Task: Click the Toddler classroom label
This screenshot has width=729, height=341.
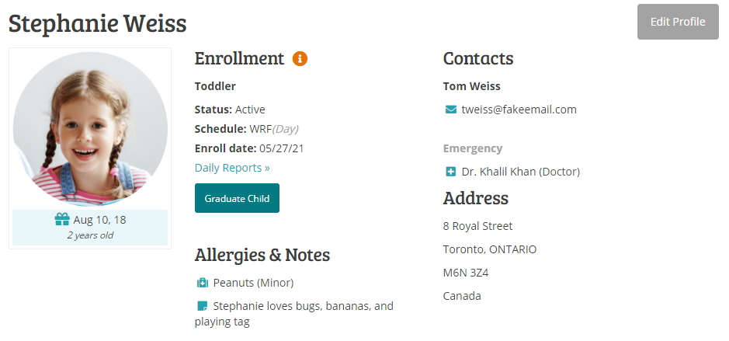Action: click(x=215, y=86)
